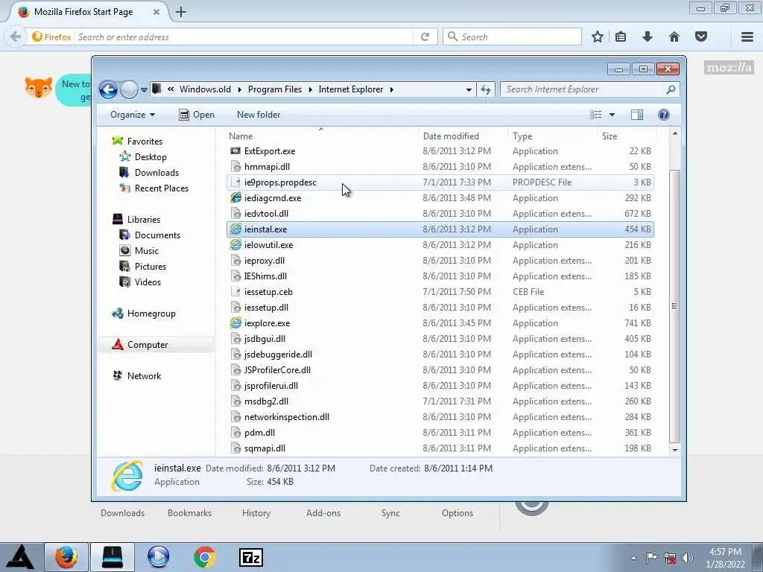Open Desktop in the navigation pane
This screenshot has width=763, height=572.
pyautogui.click(x=151, y=157)
